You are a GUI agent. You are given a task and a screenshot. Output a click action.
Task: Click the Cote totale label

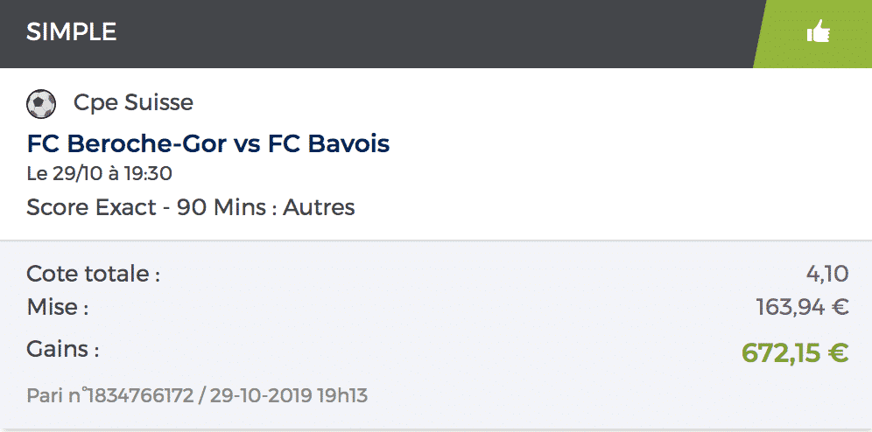click(x=94, y=274)
